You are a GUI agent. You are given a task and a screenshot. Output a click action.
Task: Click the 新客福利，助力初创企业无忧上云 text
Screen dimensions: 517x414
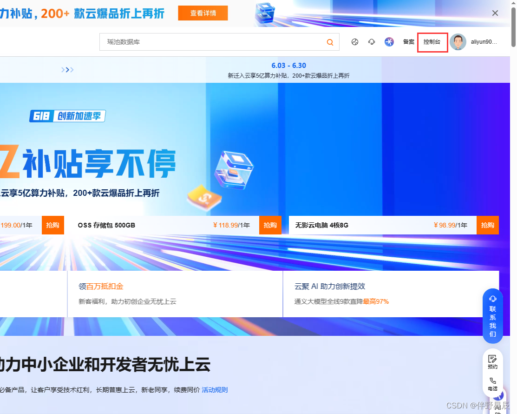tap(127, 301)
